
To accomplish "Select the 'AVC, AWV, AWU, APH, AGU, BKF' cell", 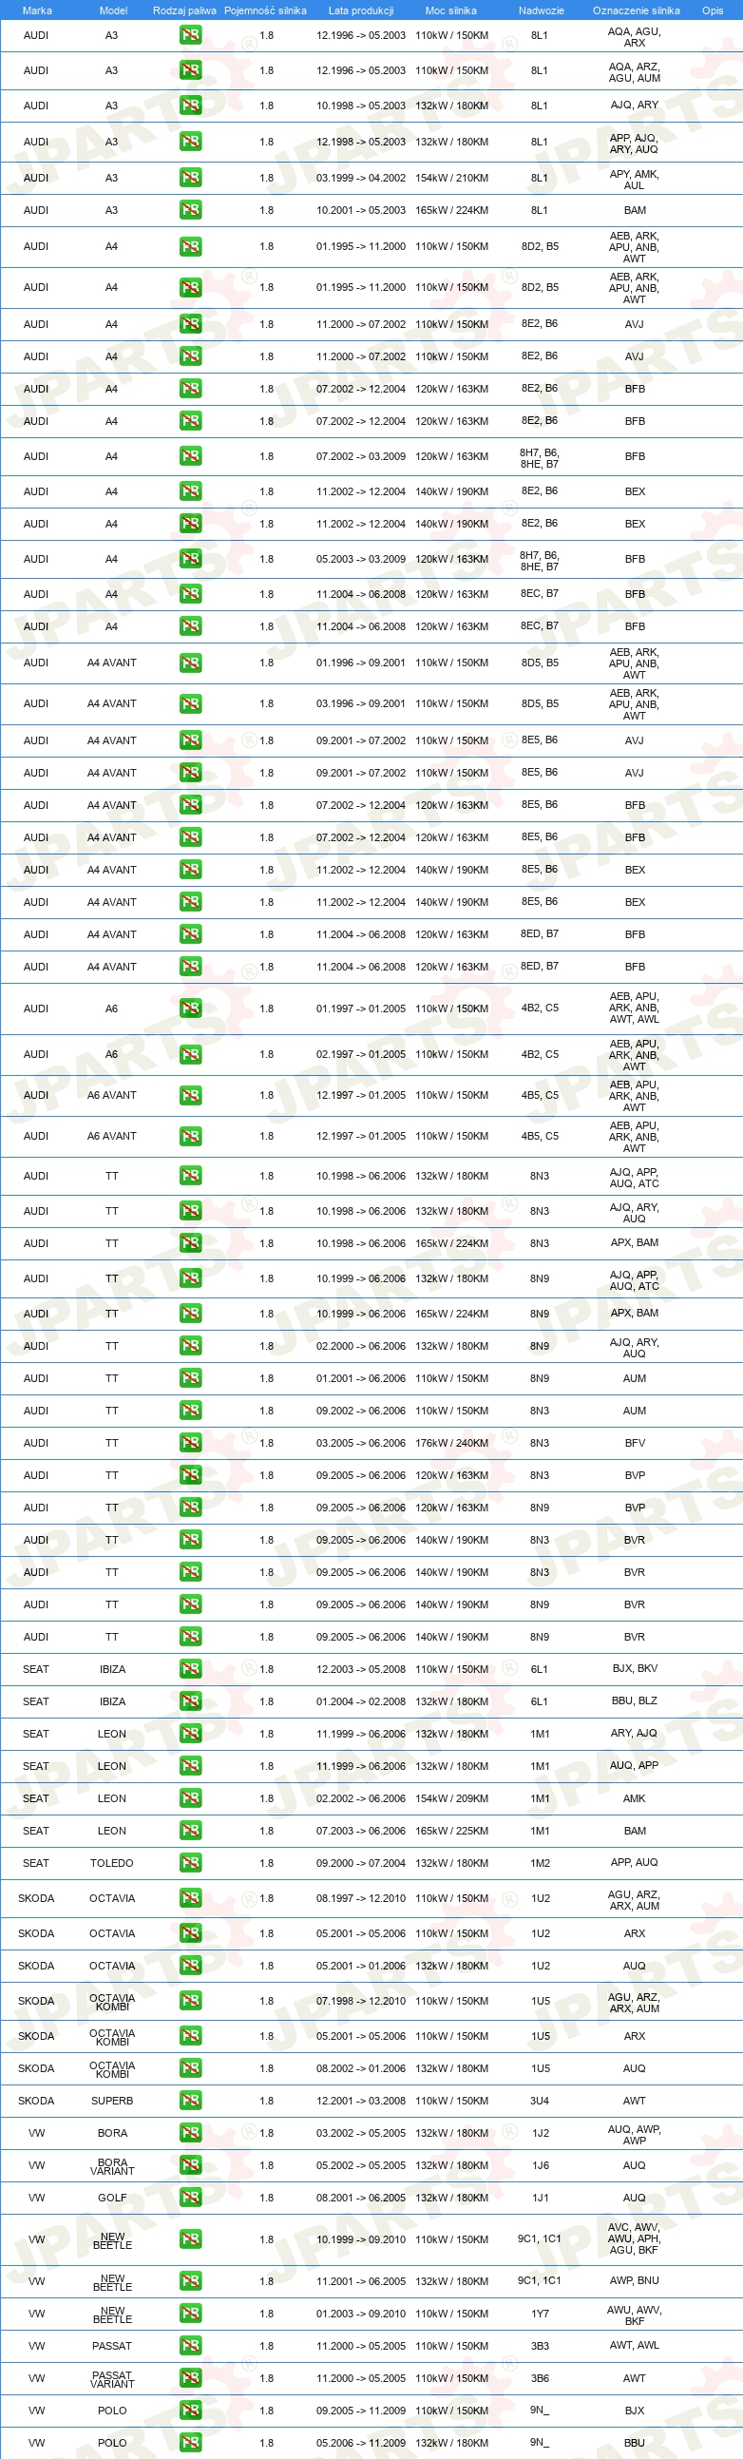I will pyautogui.click(x=635, y=2238).
